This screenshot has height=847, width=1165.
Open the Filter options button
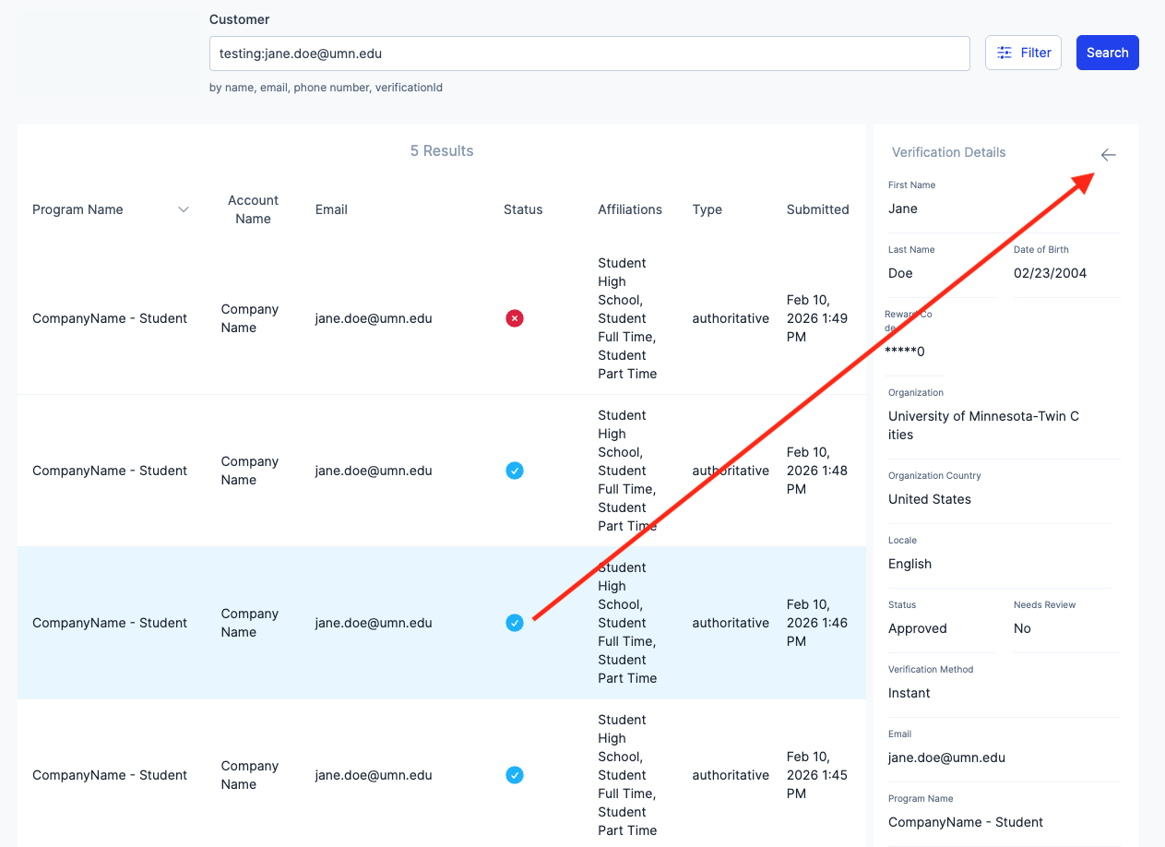(1023, 53)
